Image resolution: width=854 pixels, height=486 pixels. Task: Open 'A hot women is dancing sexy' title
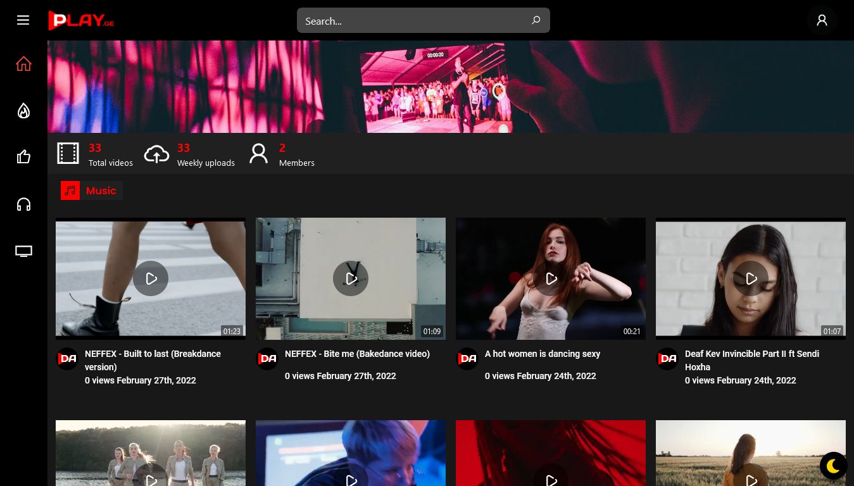542,354
